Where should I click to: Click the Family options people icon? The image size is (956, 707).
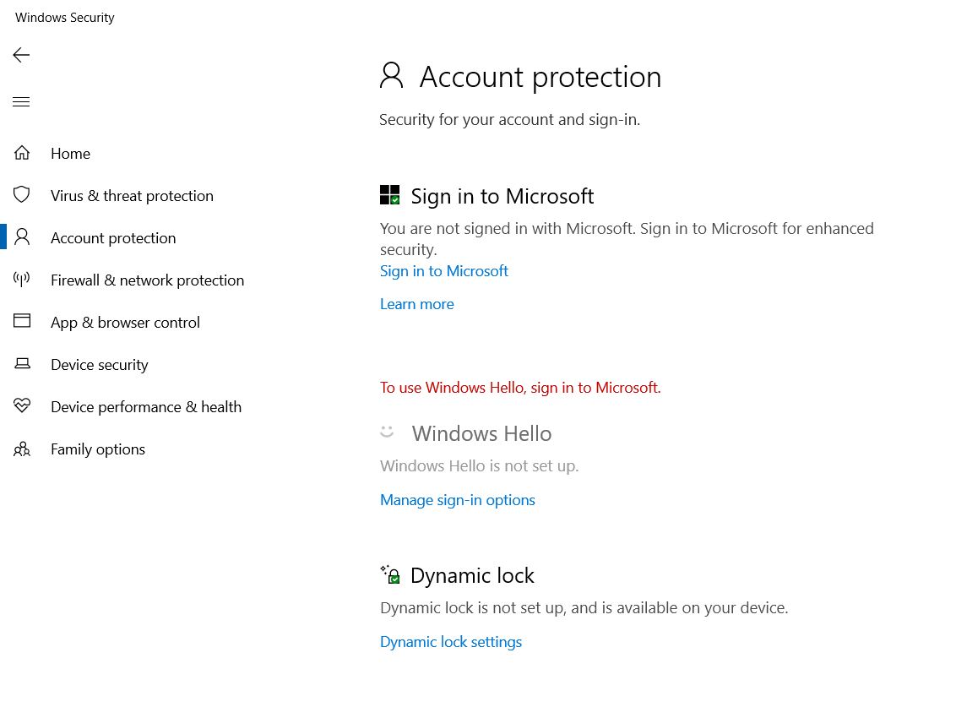coord(22,449)
